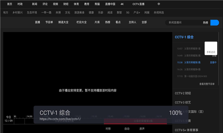Open the 频道大全 tab
223x133 pixels.
[63, 22]
